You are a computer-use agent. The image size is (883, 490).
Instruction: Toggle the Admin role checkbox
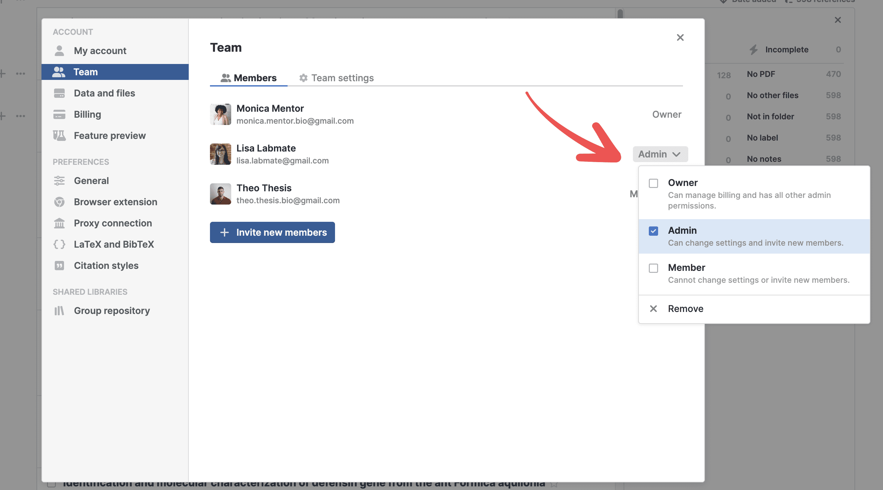653,231
